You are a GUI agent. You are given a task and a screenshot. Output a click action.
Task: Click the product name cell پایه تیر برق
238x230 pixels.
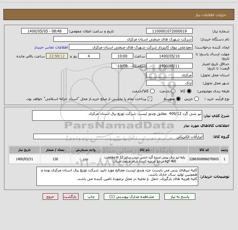145,159
